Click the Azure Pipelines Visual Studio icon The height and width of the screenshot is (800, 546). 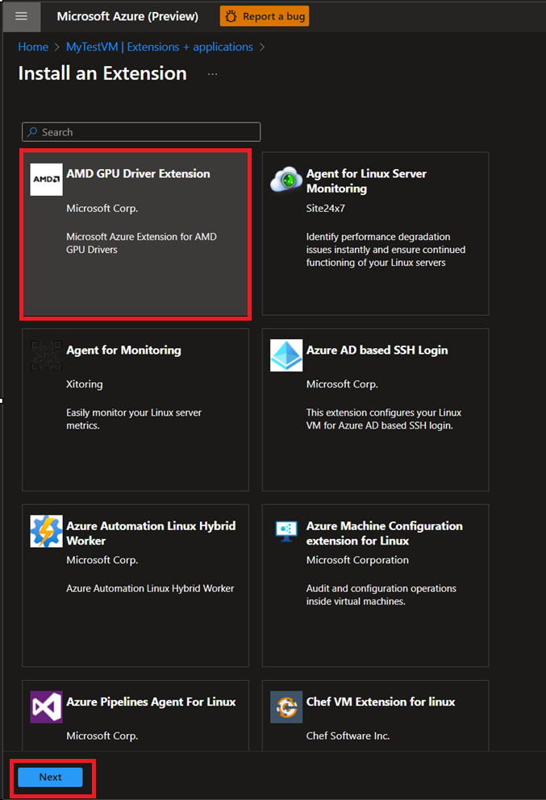(x=47, y=707)
